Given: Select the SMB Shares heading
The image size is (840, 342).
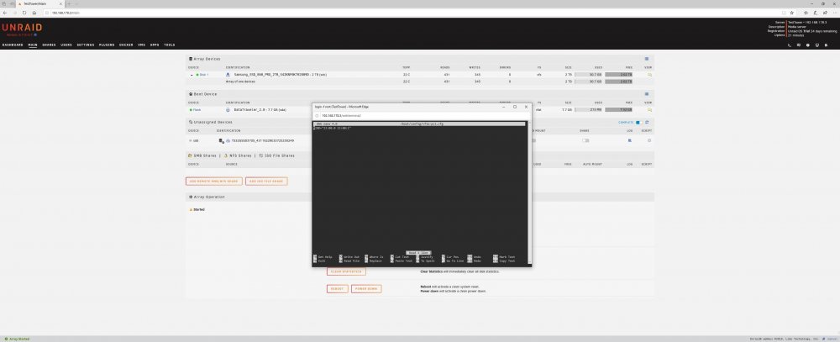Looking at the screenshot, I should 203,155.
